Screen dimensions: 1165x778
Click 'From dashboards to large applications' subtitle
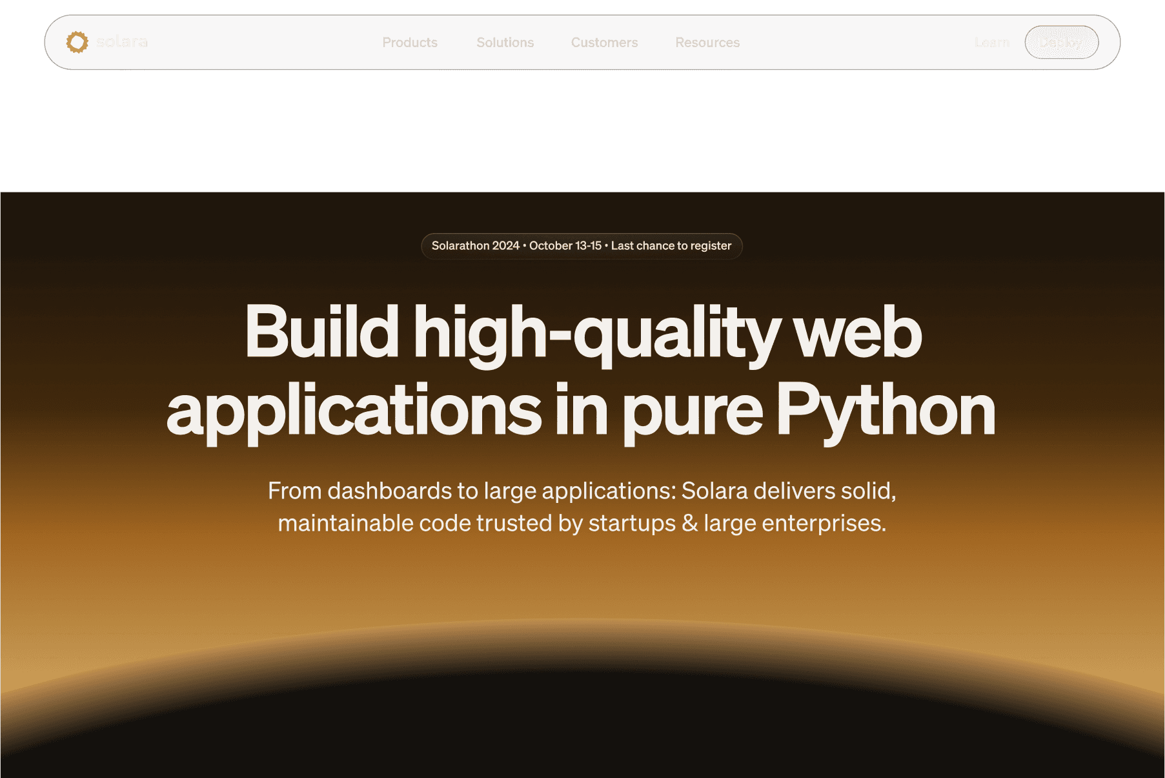point(471,491)
